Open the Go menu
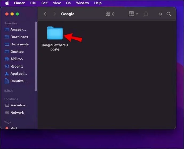The height and width of the screenshot is (149, 184). [69, 3]
